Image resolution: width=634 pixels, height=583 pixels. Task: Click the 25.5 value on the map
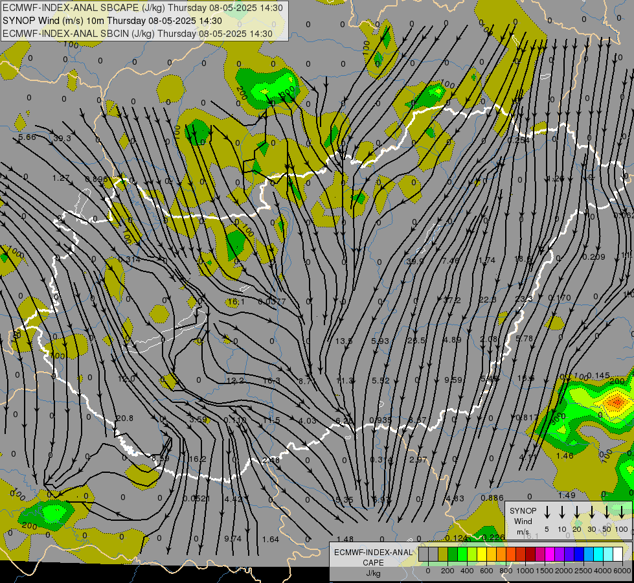pyautogui.click(x=416, y=341)
